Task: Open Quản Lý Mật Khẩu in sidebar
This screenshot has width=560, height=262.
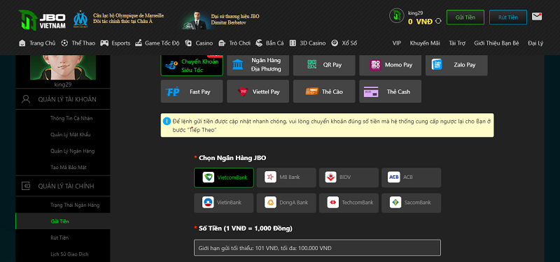Action: (x=71, y=135)
